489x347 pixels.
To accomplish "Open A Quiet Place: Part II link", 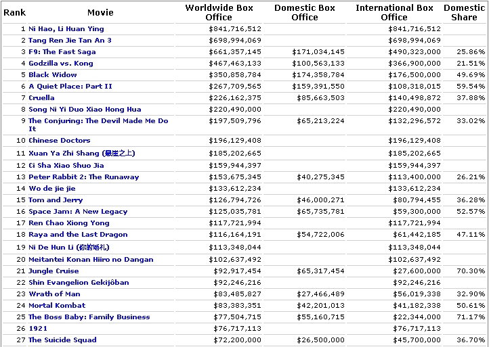I will point(70,87).
